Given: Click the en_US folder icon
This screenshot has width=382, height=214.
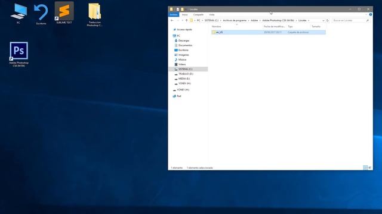Looking at the screenshot, I should (x=214, y=32).
